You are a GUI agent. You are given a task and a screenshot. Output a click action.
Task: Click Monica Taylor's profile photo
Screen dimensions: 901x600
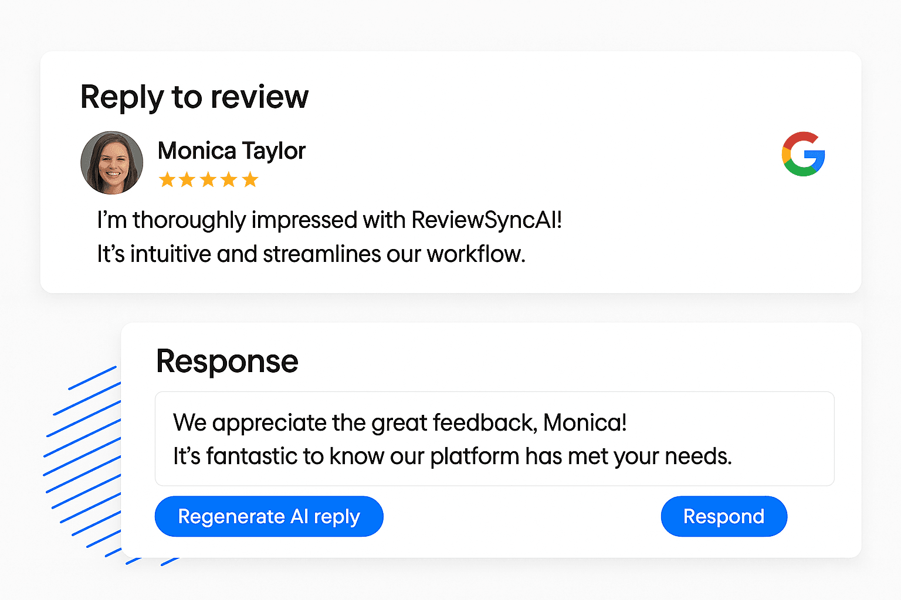coord(111,163)
